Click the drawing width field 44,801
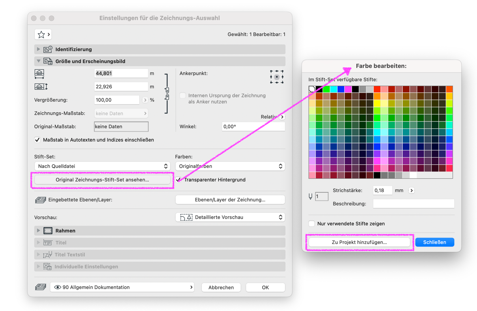The height and width of the screenshot is (311, 477). (x=121, y=73)
